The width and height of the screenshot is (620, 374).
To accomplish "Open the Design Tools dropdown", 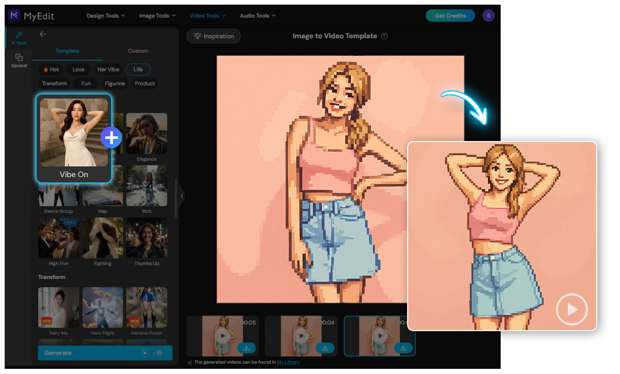I will click(x=105, y=15).
